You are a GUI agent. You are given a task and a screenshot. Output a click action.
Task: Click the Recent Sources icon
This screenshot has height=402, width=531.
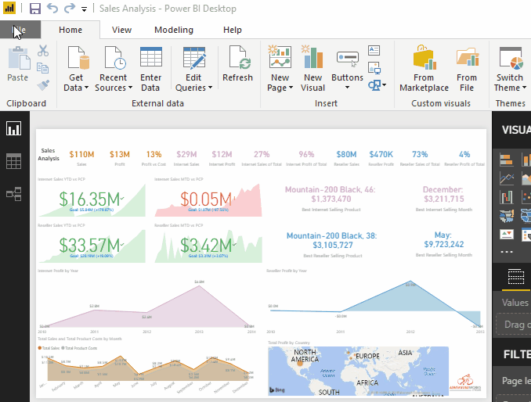click(114, 58)
